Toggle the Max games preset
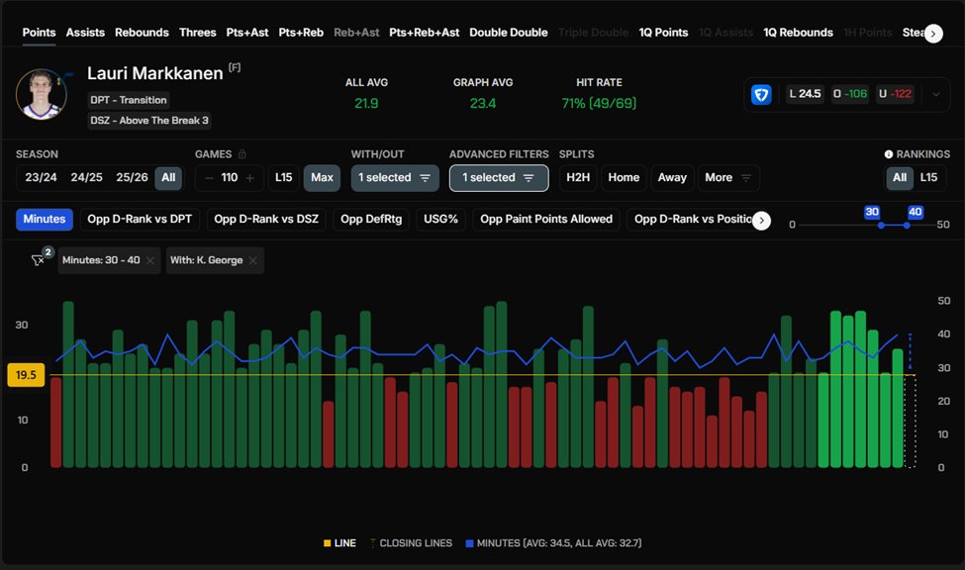The image size is (965, 570). tap(322, 178)
